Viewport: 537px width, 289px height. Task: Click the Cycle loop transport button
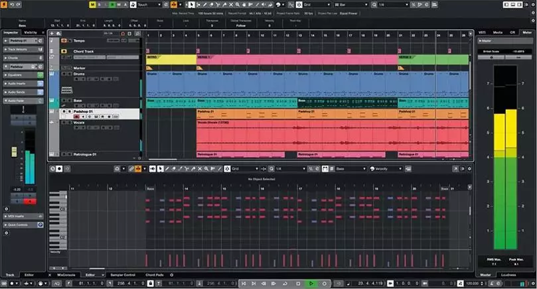click(285, 284)
